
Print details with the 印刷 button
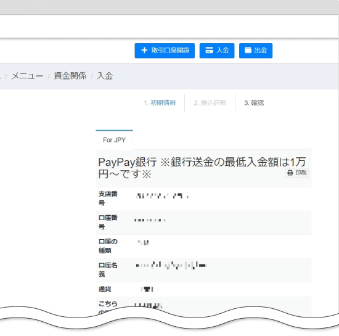[x=297, y=173]
